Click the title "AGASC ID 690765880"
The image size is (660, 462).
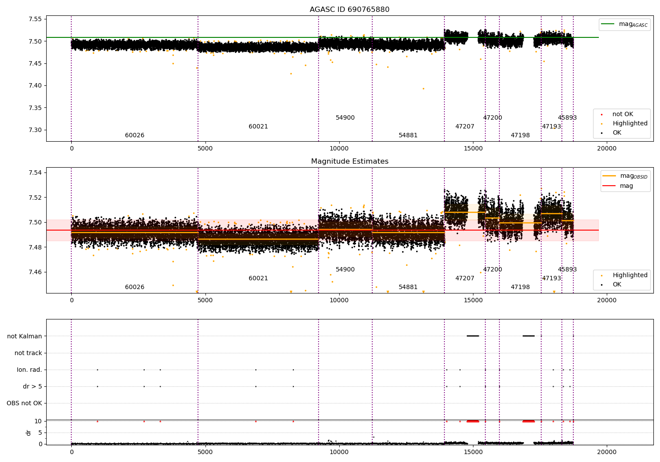[349, 10]
